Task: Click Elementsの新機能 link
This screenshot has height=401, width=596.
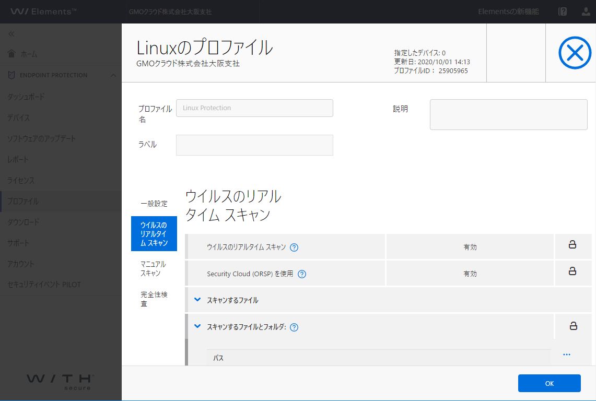Action: click(x=508, y=12)
